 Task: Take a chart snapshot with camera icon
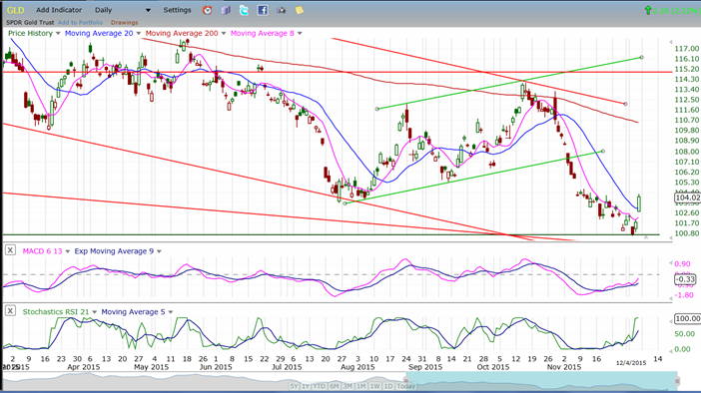pos(281,10)
